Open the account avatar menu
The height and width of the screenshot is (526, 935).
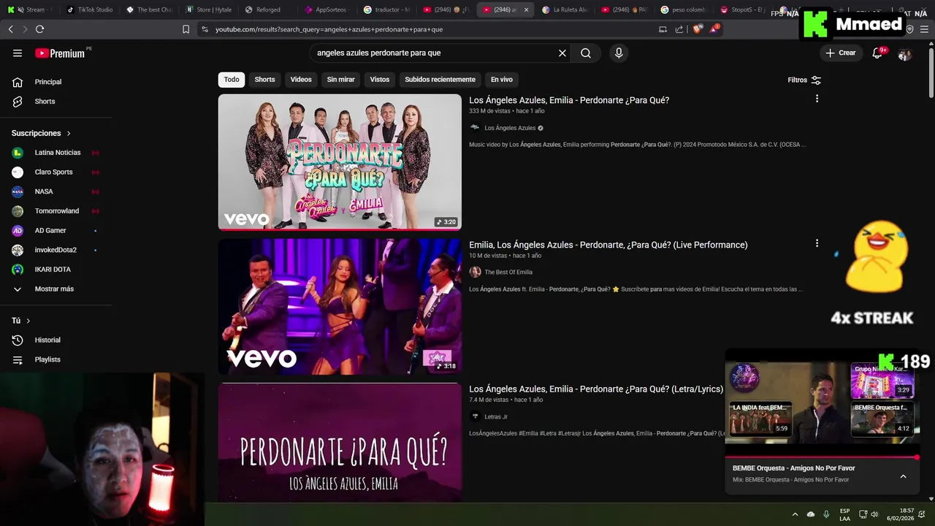coord(904,53)
